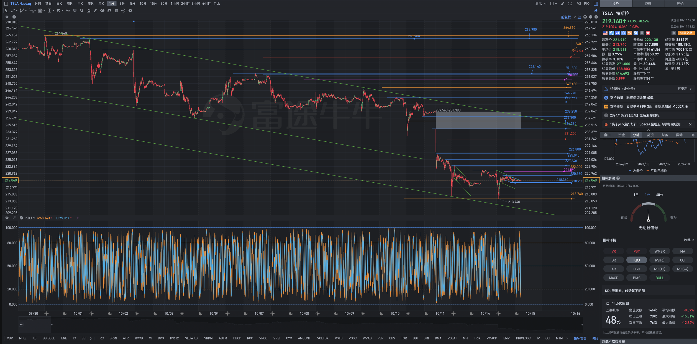Delete drawings with the trash icon
This screenshot has height=344, width=697.
(116, 11)
